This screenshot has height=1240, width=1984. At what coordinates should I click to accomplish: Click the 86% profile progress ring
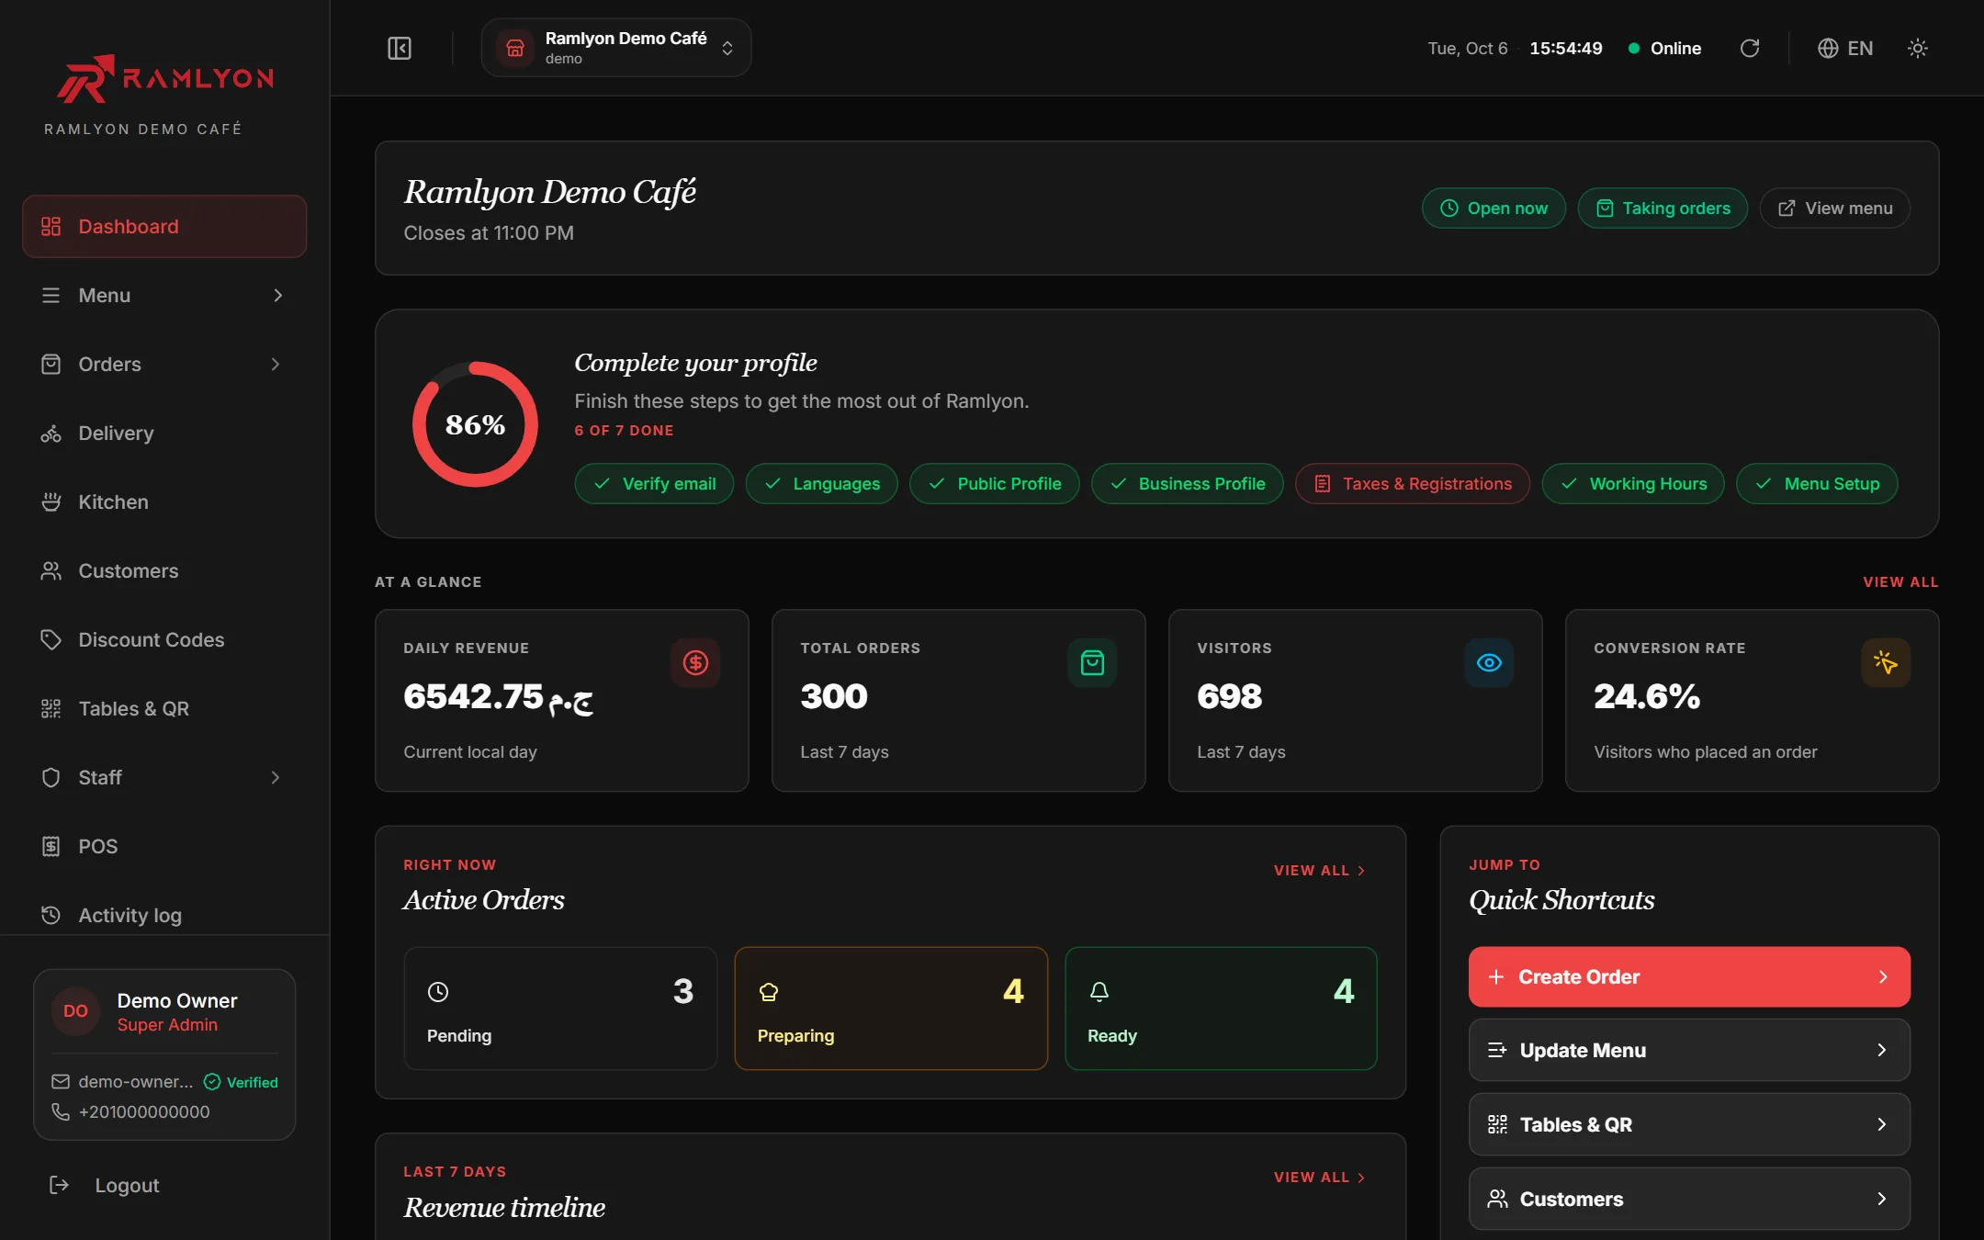click(x=475, y=424)
